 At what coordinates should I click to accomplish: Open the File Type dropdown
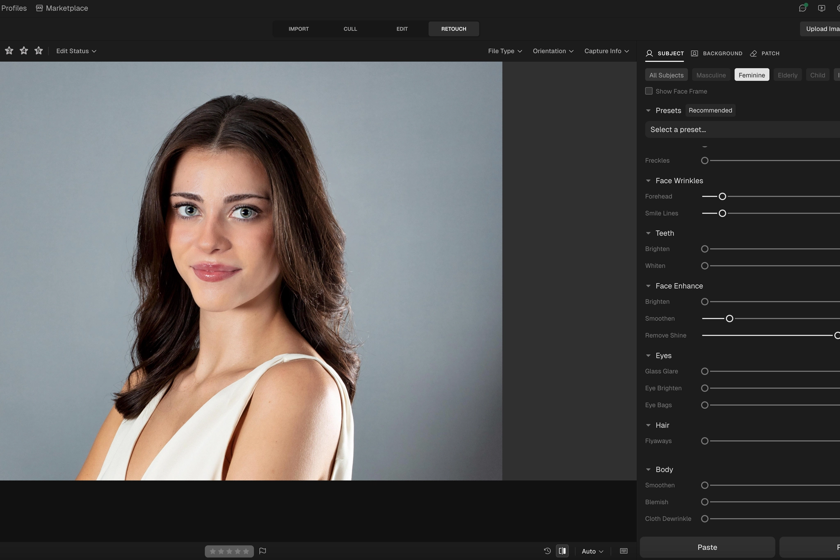[x=505, y=51]
